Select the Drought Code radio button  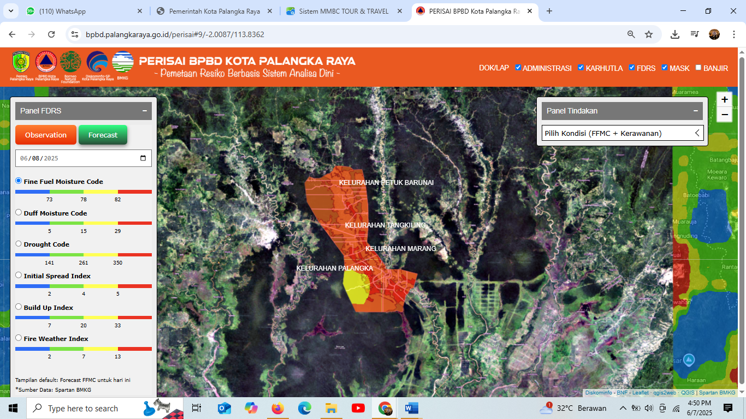(19, 244)
